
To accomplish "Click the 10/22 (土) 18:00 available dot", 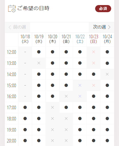I will pos(80,119).
